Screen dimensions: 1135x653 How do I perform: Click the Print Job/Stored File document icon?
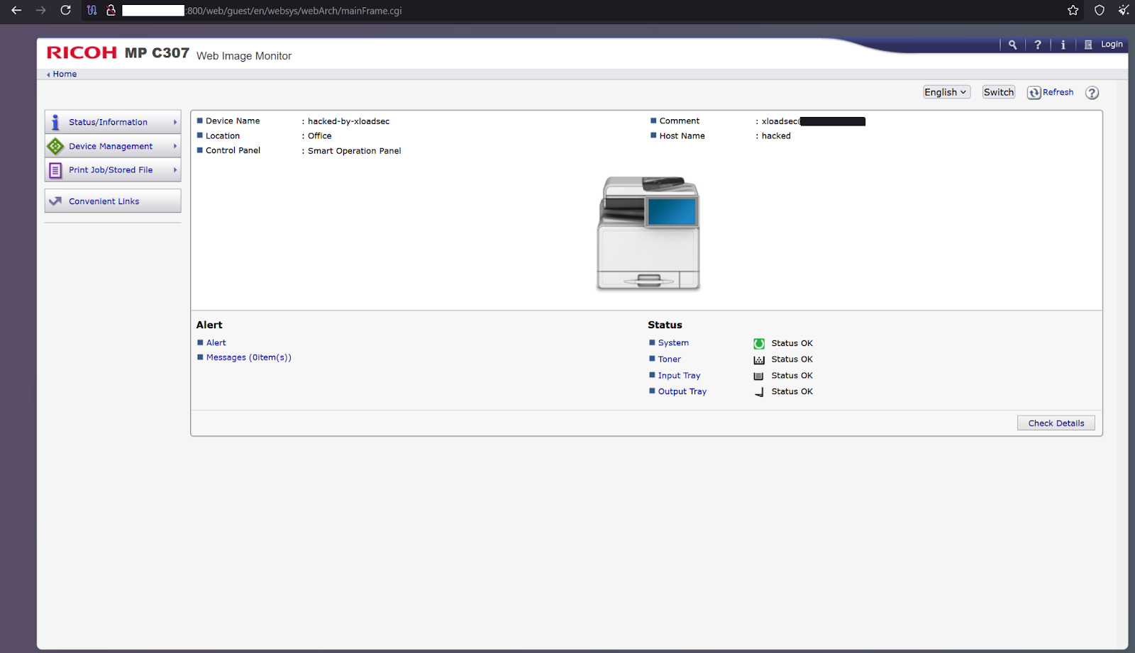[x=55, y=170]
